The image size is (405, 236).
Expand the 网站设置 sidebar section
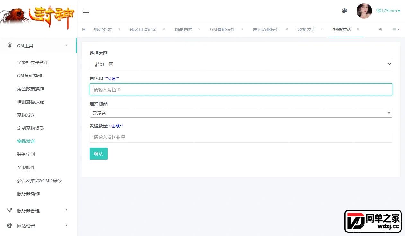coord(38,226)
